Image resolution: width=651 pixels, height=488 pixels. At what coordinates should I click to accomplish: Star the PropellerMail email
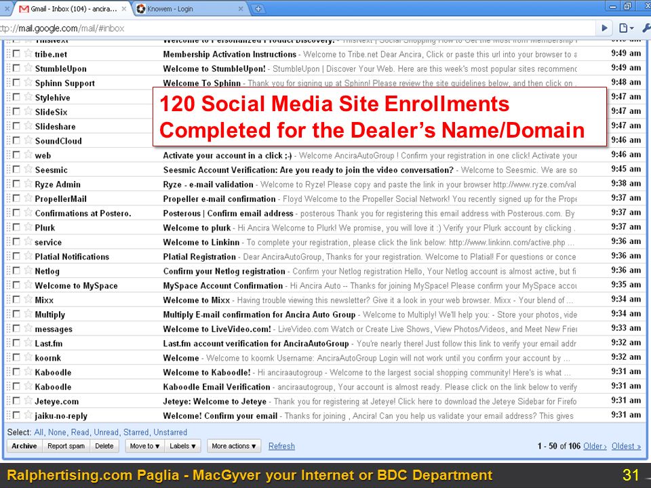(28, 198)
